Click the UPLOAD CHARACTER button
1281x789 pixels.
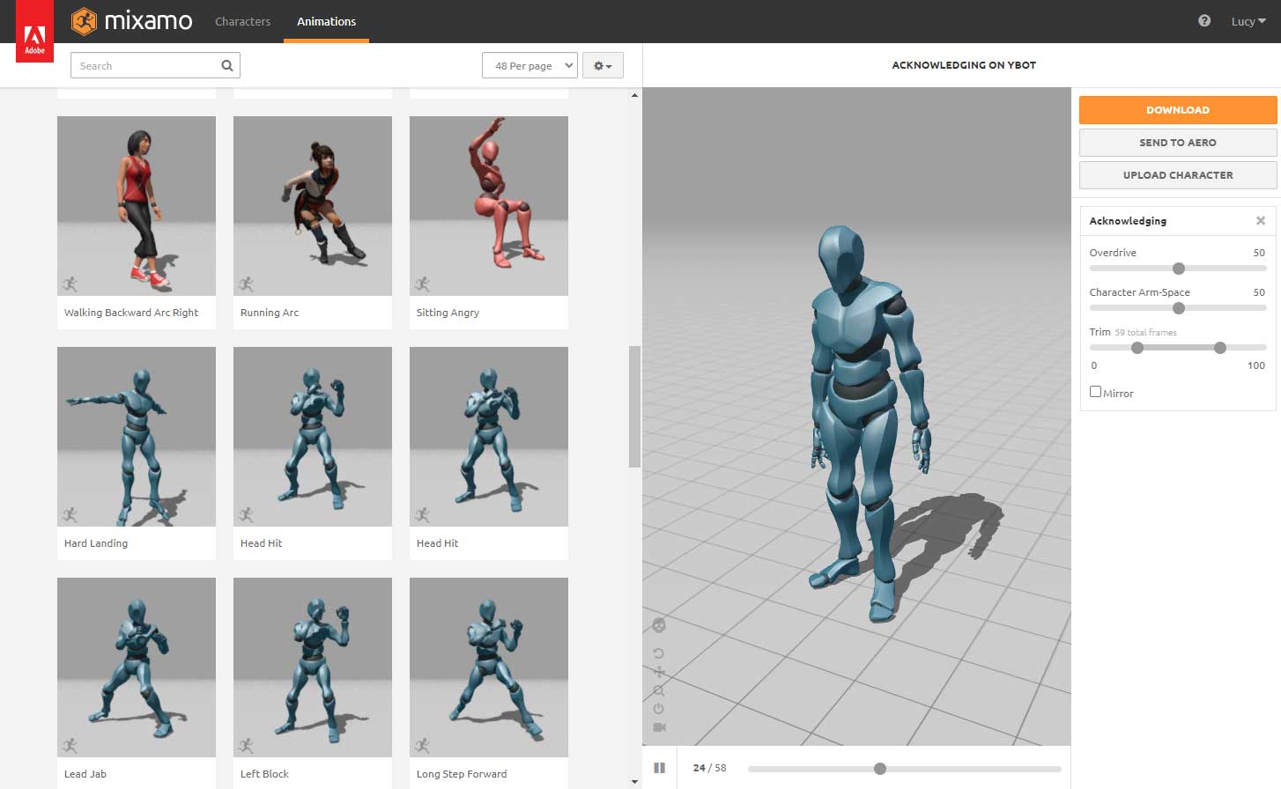point(1177,174)
